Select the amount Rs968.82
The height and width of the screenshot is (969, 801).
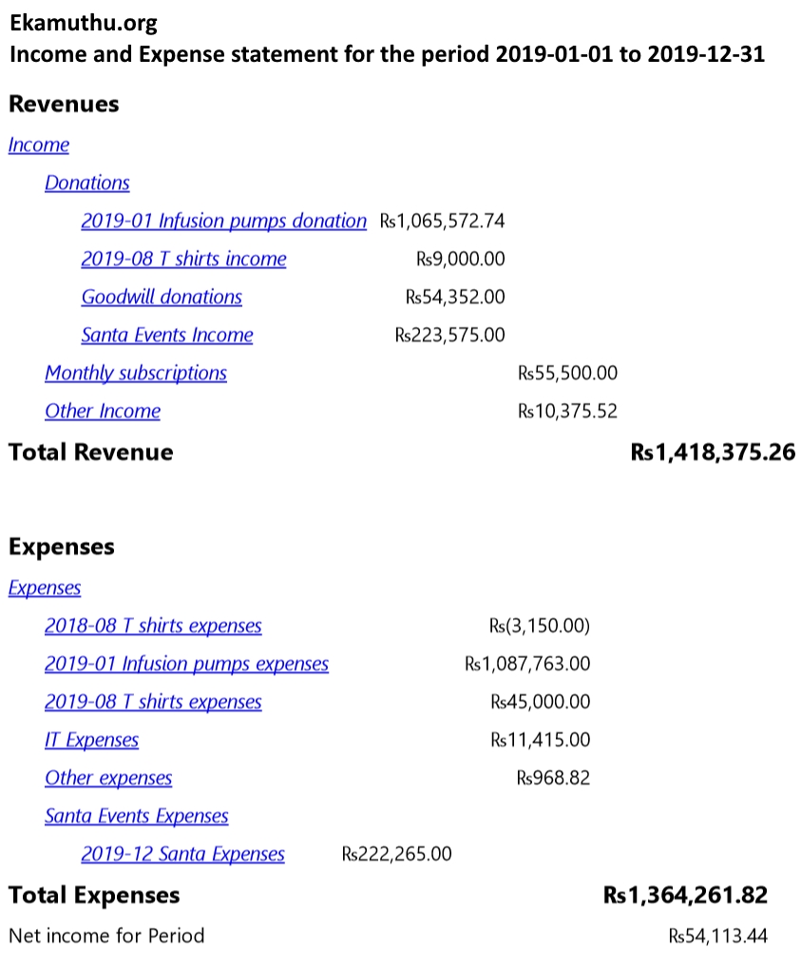click(x=553, y=778)
